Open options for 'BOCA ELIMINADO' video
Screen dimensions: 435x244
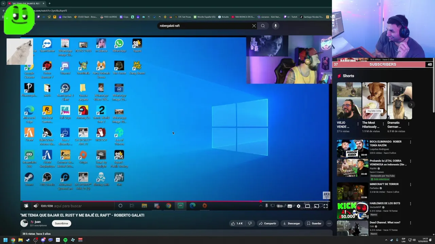tap(411, 142)
